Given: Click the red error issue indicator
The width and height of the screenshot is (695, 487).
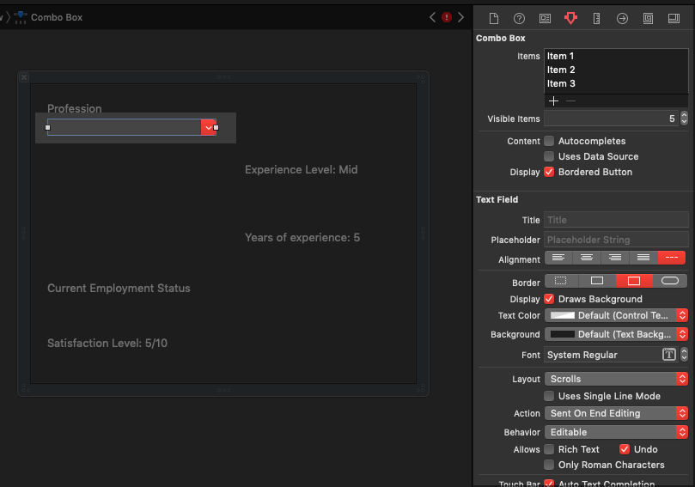Looking at the screenshot, I should click(x=447, y=17).
